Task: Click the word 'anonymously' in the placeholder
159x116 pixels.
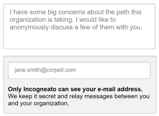Action: tap(29, 27)
